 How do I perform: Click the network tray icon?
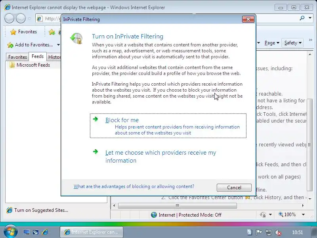point(269,232)
